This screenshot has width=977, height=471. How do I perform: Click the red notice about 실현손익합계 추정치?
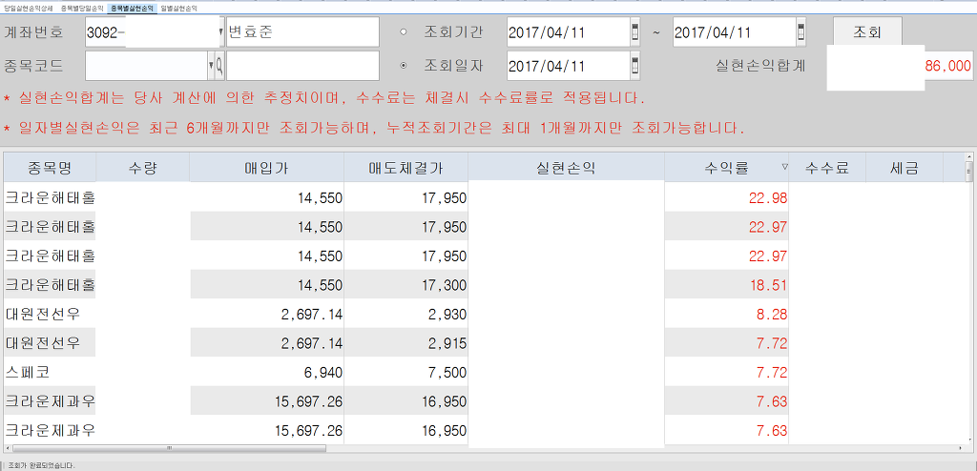pyautogui.click(x=324, y=98)
